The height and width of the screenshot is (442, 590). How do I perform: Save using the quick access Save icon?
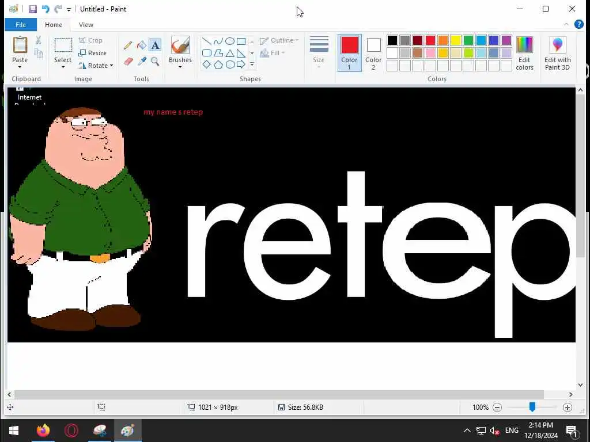(x=33, y=9)
